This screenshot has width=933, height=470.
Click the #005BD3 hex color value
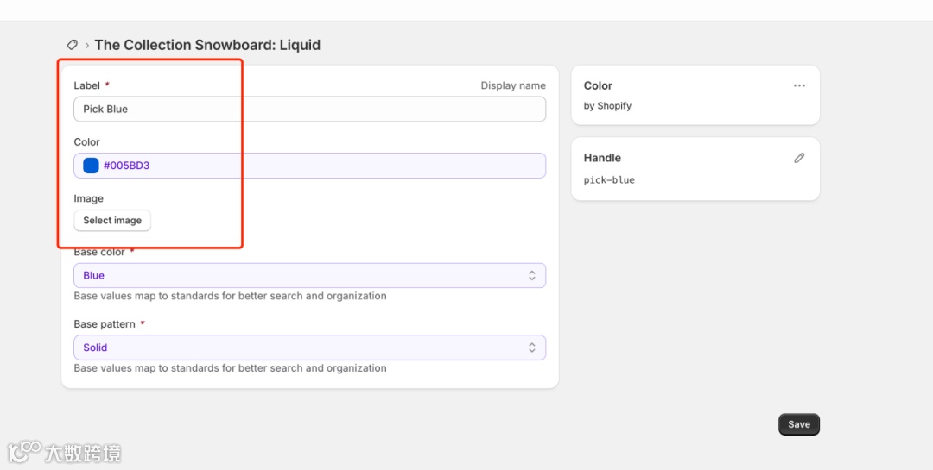point(127,166)
